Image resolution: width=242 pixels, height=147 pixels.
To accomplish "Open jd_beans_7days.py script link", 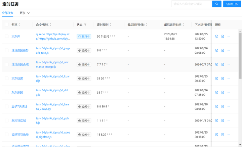I will 52,106.
